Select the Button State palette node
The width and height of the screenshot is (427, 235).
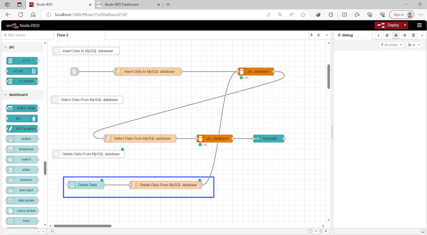point(22,108)
